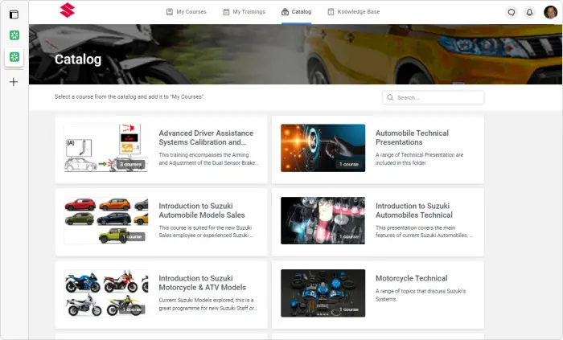Open Automobile Technical Presentations folder
563x340 pixels.
[412, 137]
